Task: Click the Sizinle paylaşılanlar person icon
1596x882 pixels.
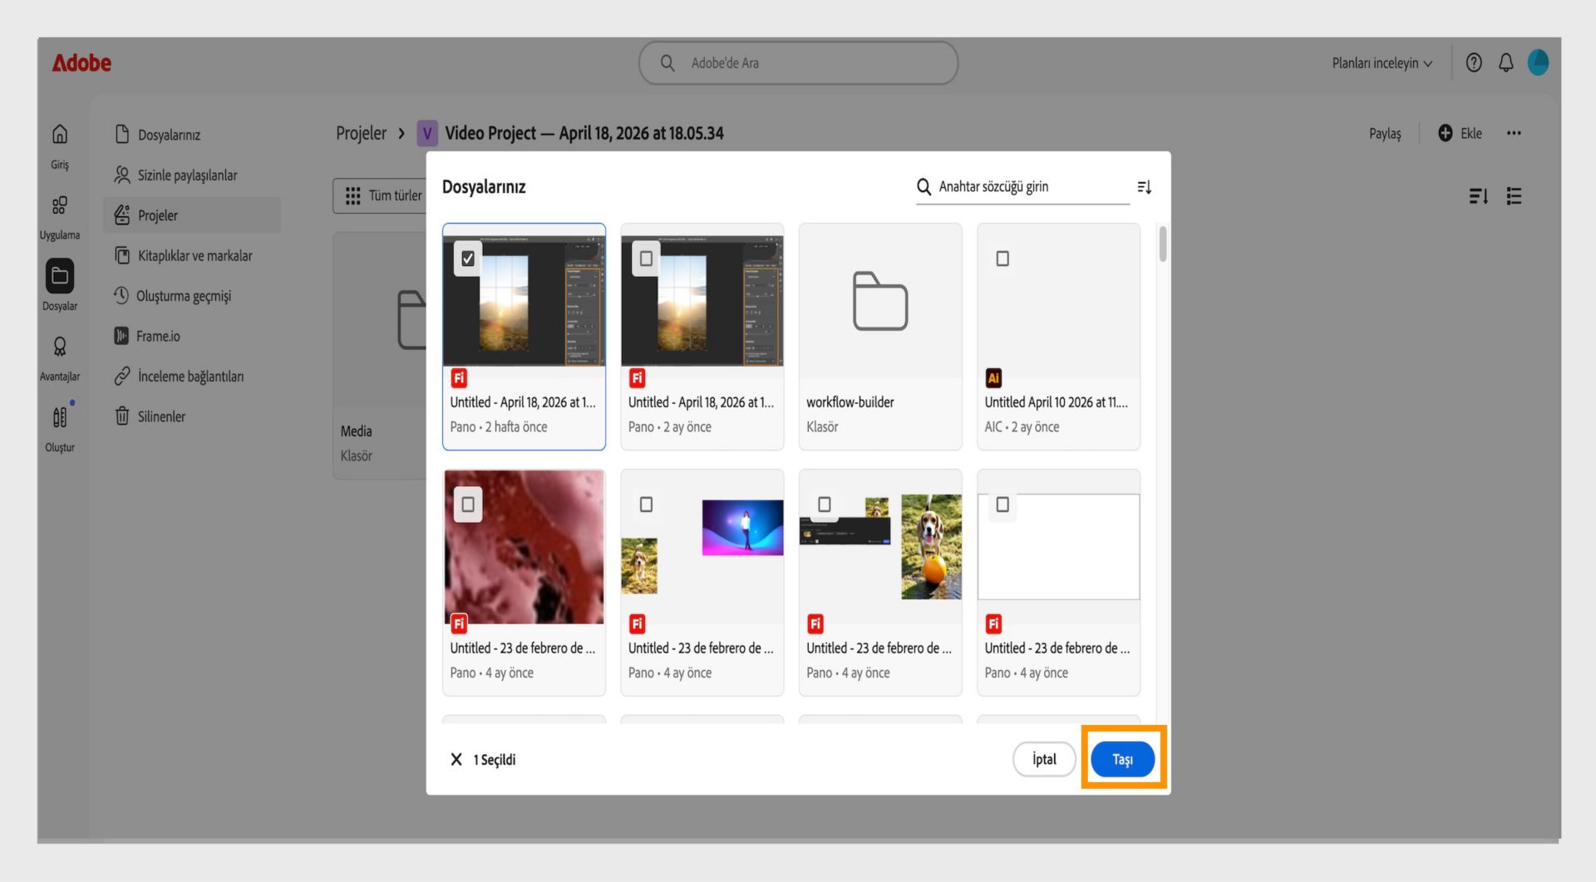Action: [122, 175]
